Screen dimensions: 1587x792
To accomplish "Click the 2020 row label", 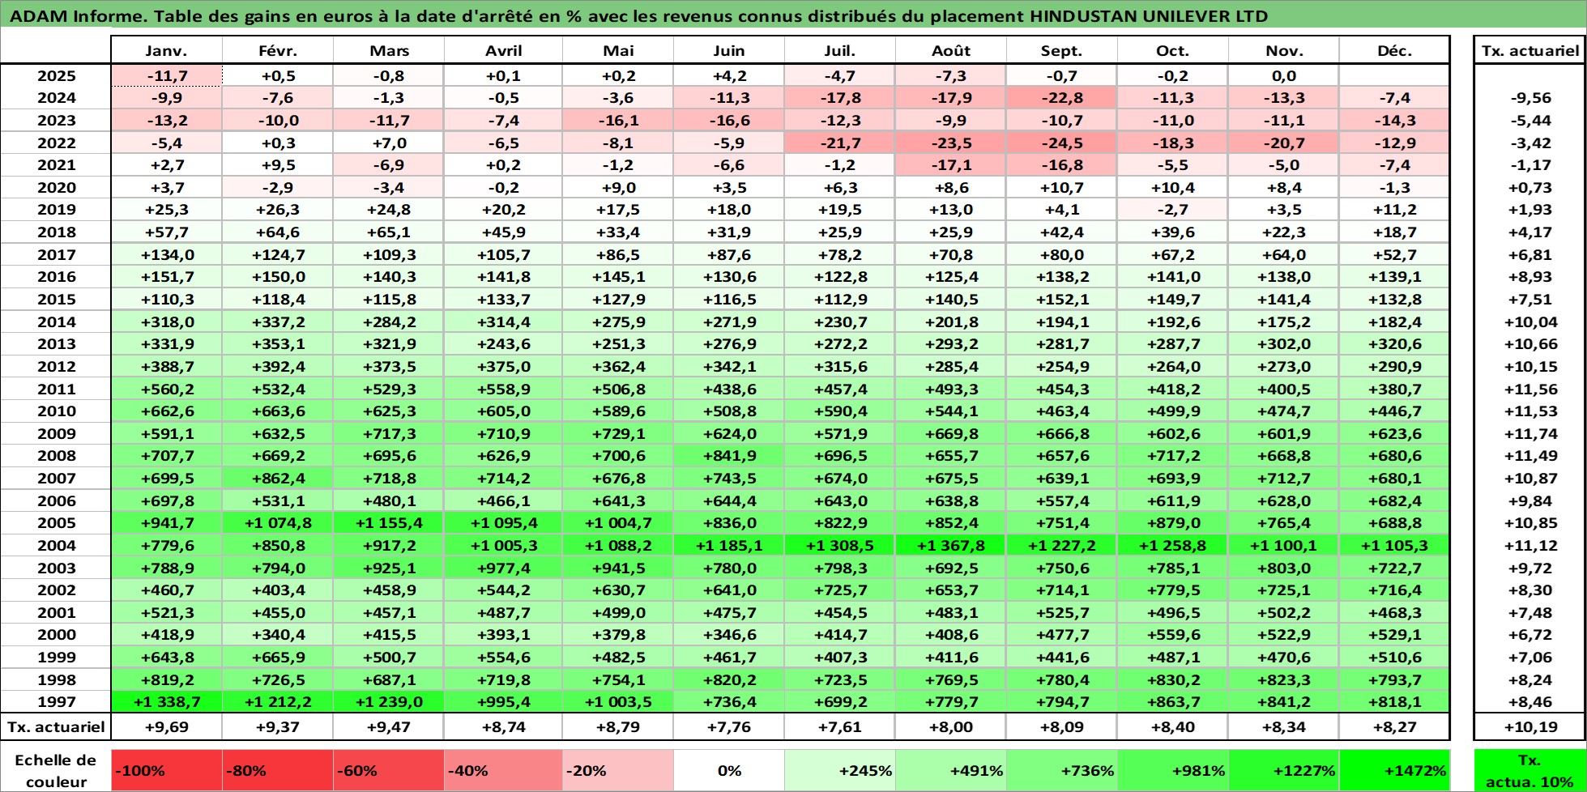I will (56, 187).
